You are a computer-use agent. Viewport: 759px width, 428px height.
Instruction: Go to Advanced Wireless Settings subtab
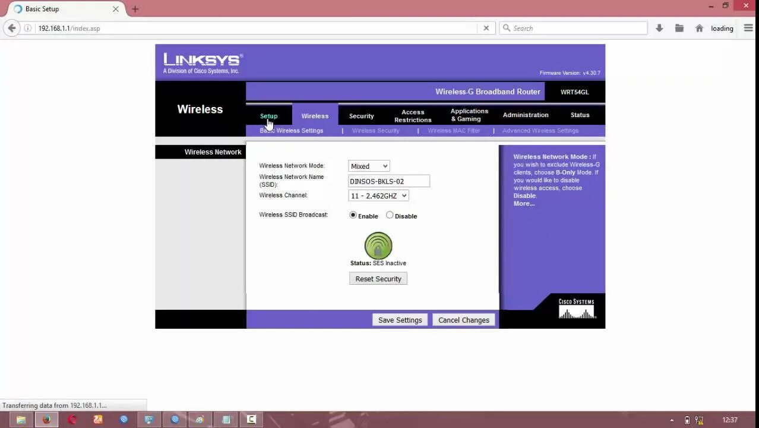click(x=540, y=131)
